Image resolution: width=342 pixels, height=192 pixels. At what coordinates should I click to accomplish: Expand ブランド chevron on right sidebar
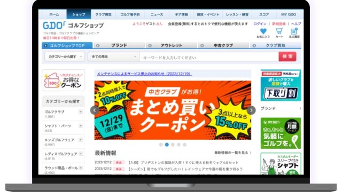(x=300, y=108)
